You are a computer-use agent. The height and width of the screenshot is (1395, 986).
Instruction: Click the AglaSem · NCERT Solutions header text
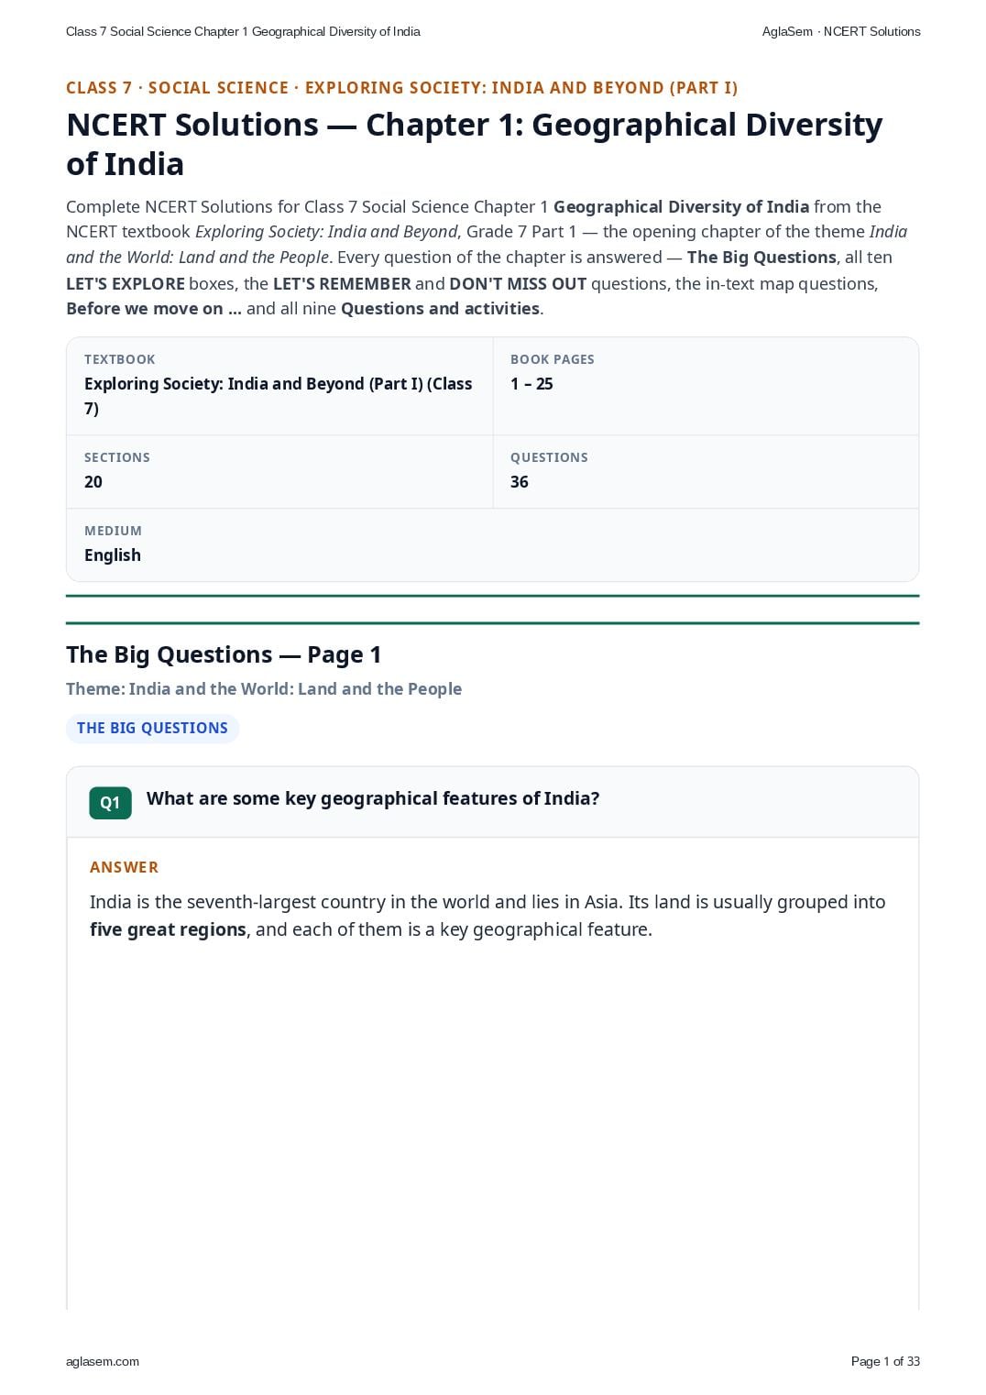click(841, 31)
